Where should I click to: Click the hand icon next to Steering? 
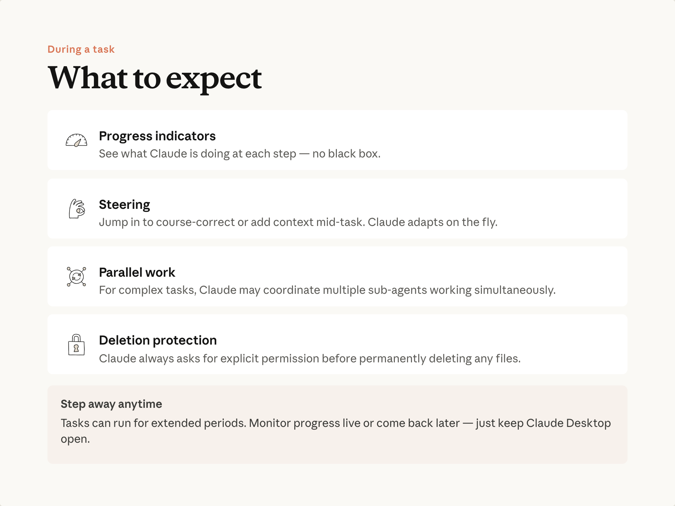(77, 209)
